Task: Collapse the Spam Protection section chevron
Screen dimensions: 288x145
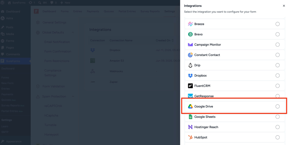Action: coord(73,97)
